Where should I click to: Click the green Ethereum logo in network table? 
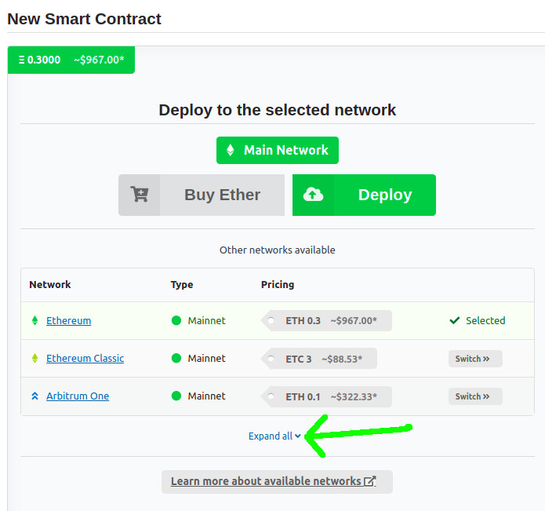[35, 320]
